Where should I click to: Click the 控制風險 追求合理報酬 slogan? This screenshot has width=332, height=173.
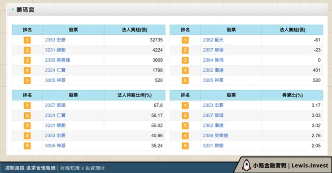pyautogui.click(x=30, y=168)
